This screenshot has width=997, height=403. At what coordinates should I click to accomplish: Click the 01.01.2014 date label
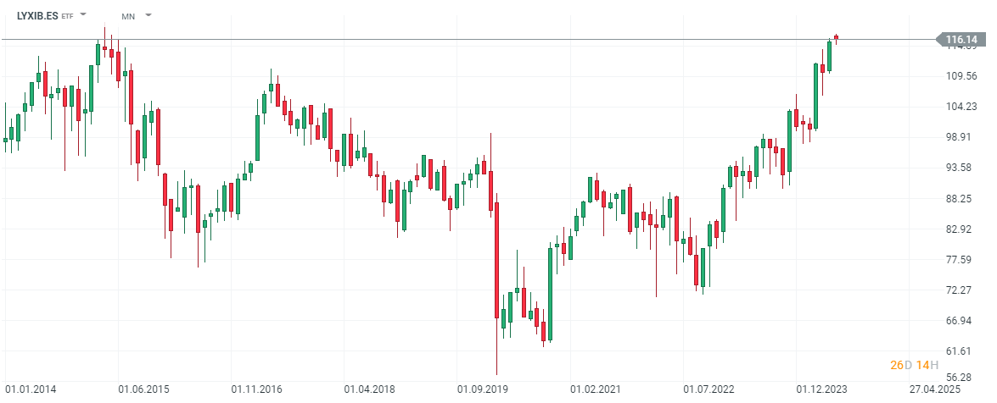tap(30, 389)
